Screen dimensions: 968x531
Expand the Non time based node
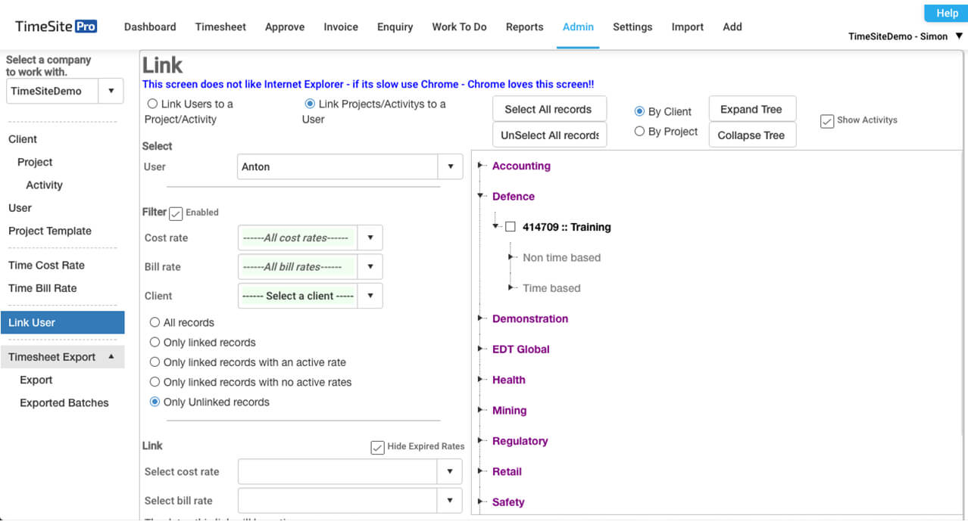[513, 257]
